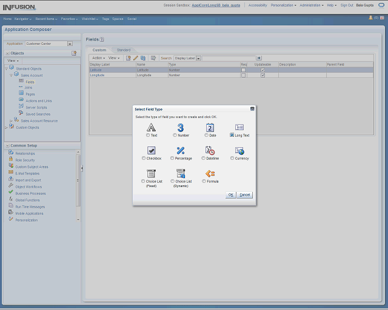
Task: Click the Percentage field type icon
Action: point(181,150)
